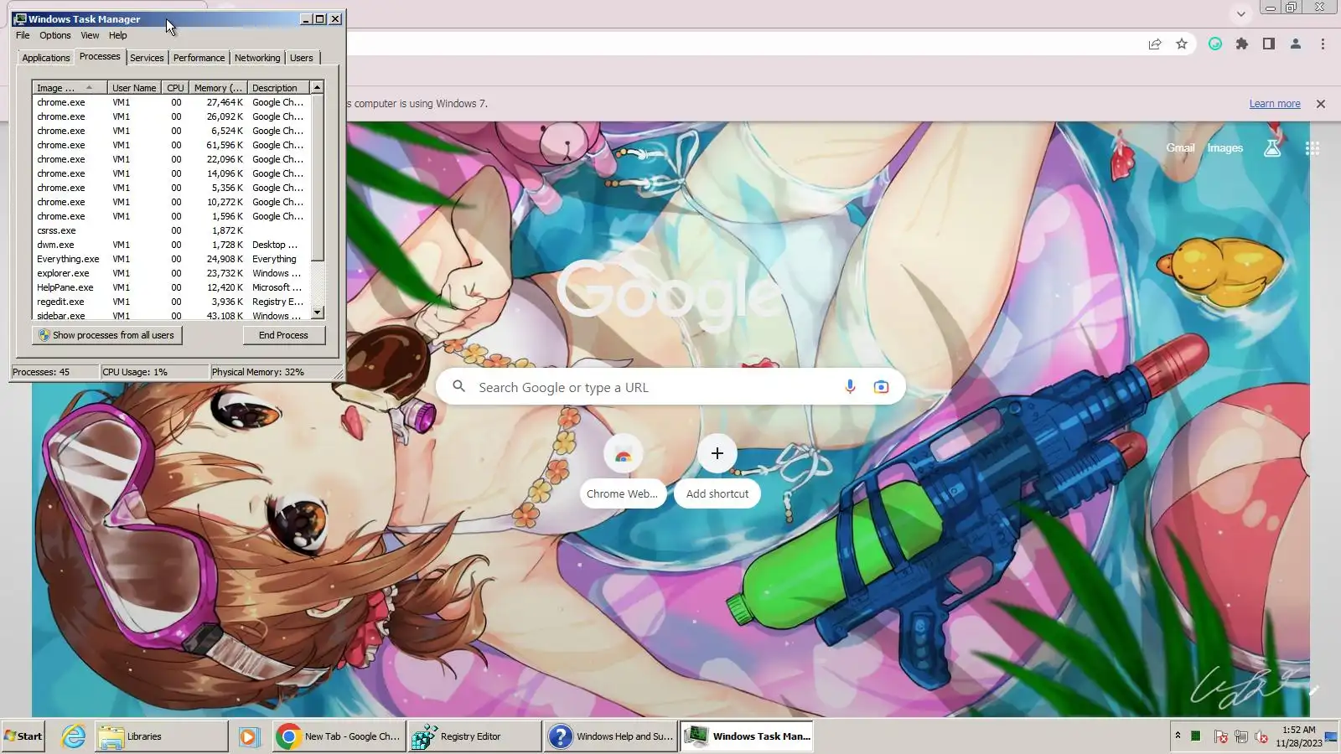Focus the Search Google or type a URL box
This screenshot has height=754, width=1341.
point(670,387)
